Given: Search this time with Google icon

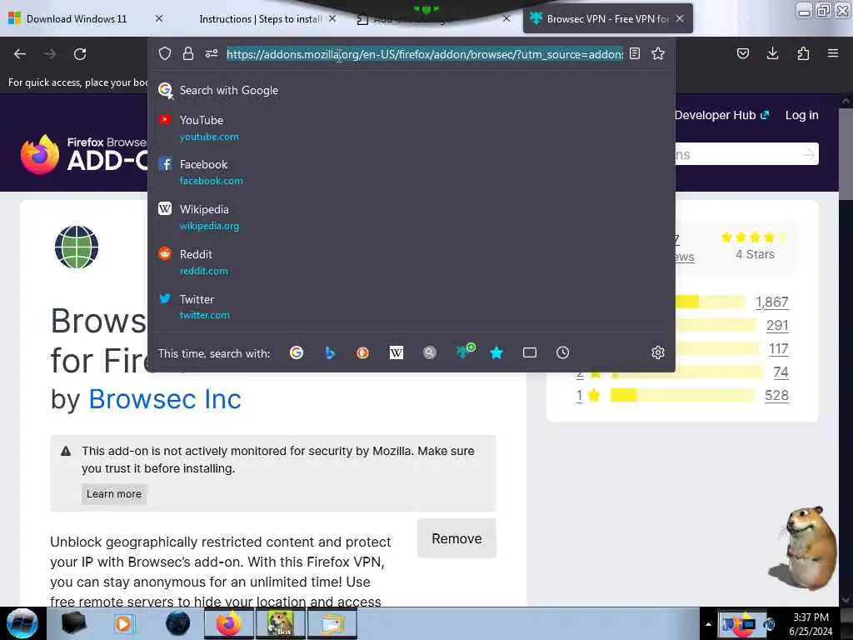Looking at the screenshot, I should pyautogui.click(x=297, y=352).
